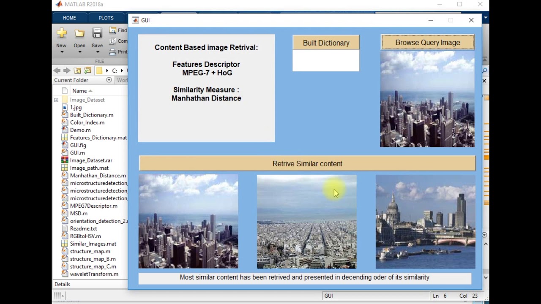Screen dimensions: 541x304
Task: Select Demo.m in file list
Action: click(x=80, y=130)
